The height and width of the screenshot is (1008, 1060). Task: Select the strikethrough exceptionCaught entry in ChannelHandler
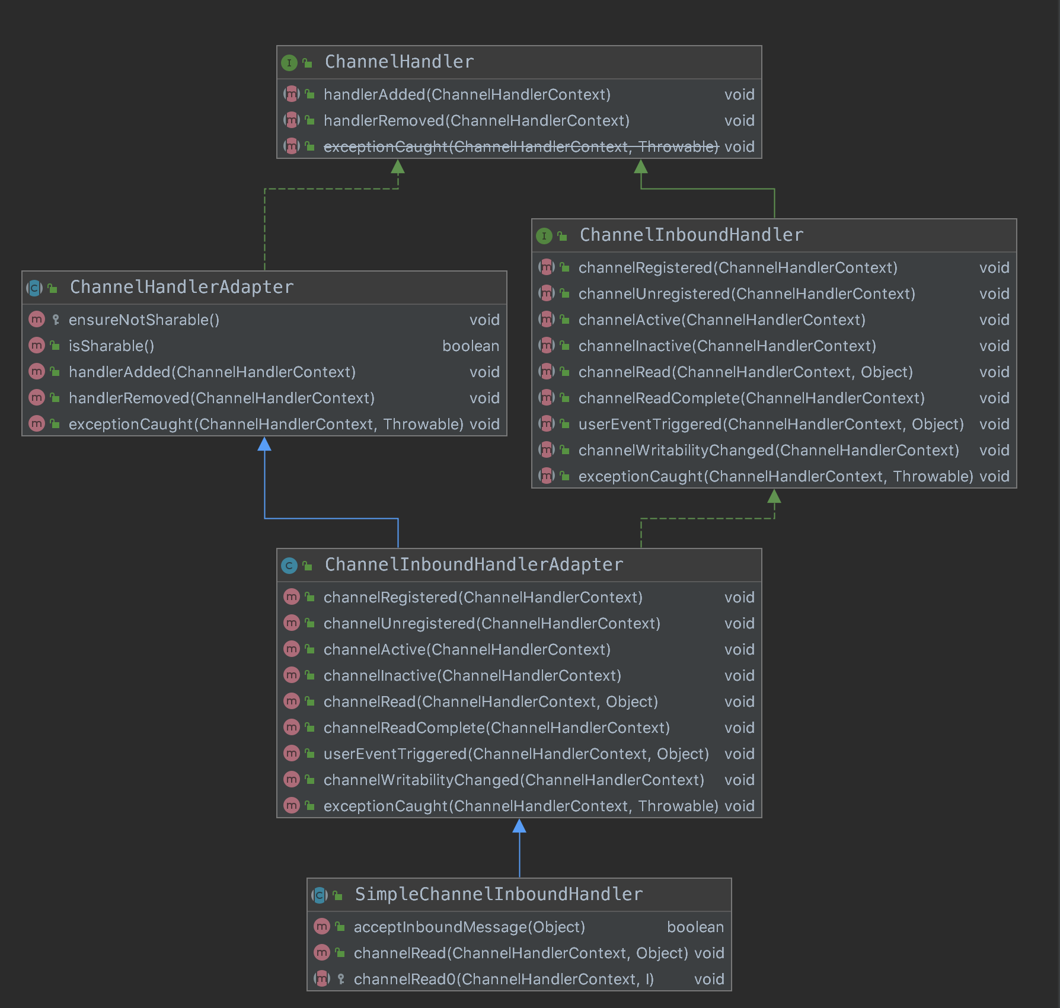521,146
